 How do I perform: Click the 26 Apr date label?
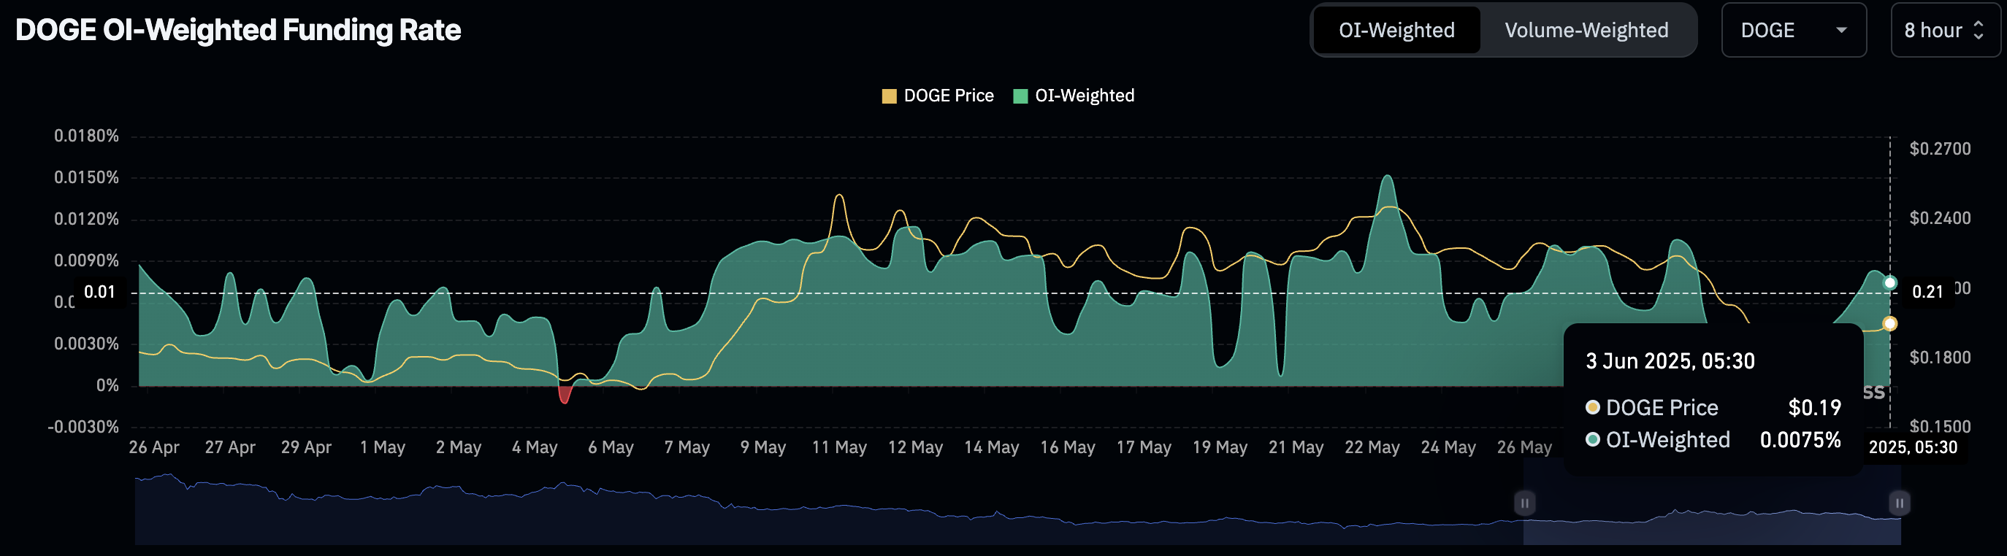pyautogui.click(x=154, y=448)
